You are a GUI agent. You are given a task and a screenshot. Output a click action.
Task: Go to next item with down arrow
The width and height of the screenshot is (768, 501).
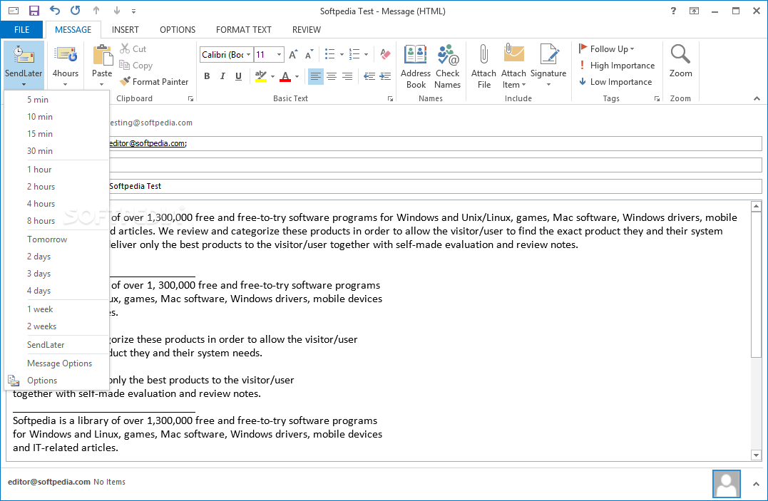point(116,11)
